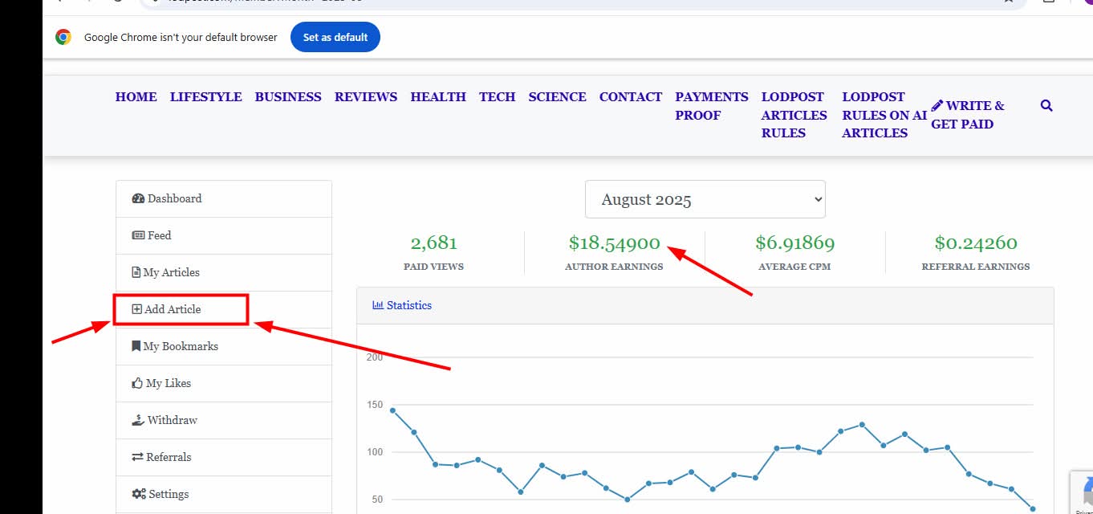This screenshot has width=1093, height=514.
Task: Open the August 2025 month dropdown
Action: click(705, 199)
